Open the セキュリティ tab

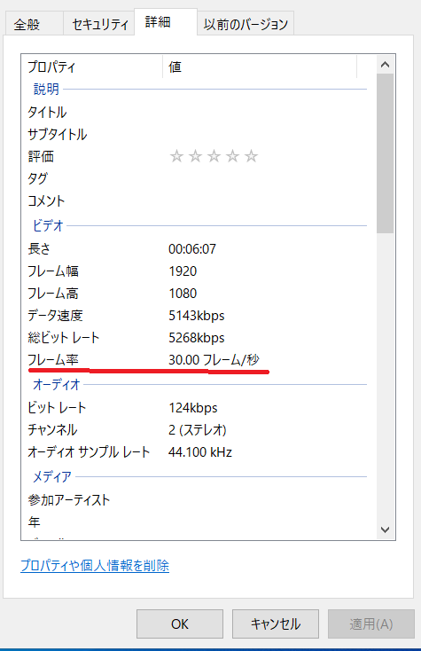pyautogui.click(x=98, y=24)
